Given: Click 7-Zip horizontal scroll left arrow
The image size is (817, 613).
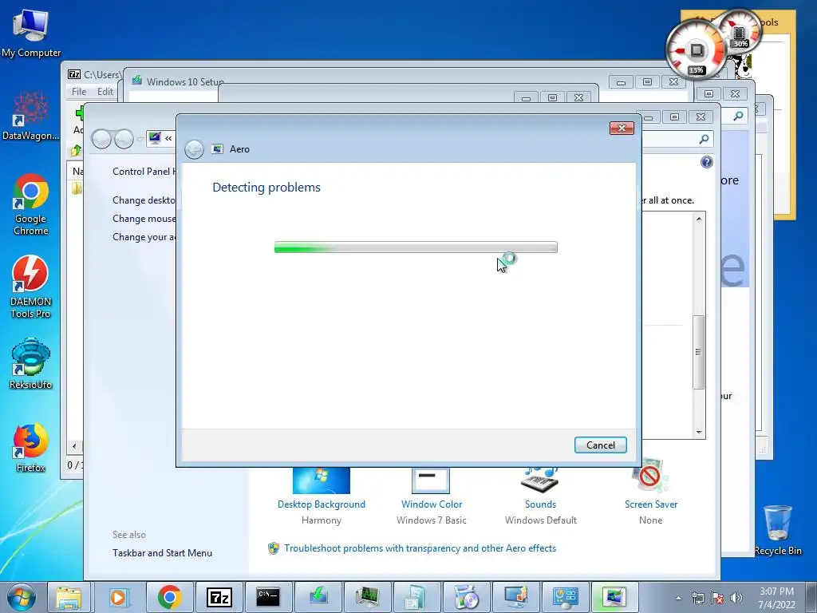Looking at the screenshot, I should [74, 446].
